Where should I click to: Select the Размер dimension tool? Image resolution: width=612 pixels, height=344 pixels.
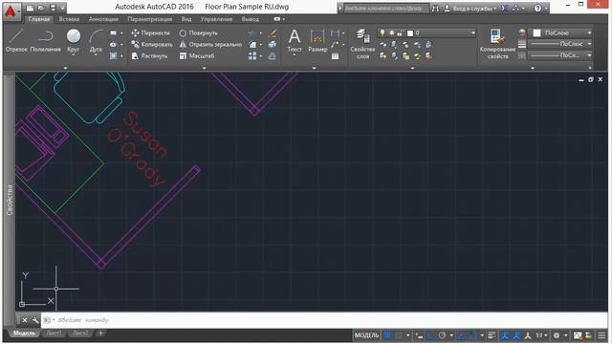(x=317, y=41)
